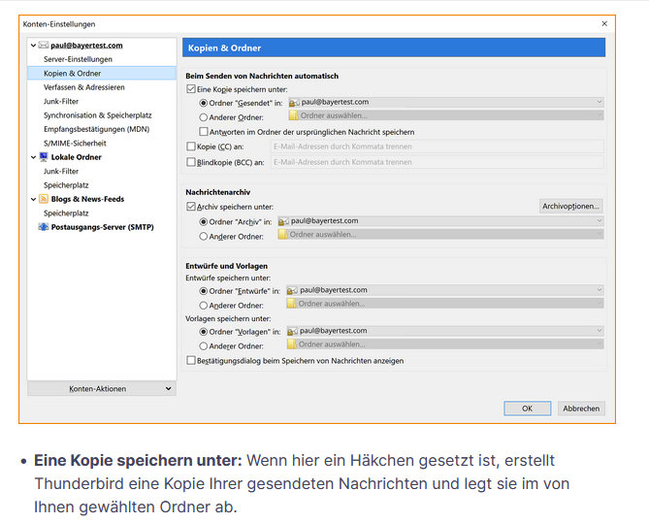Close the Konten-Einstellungen dialog
This screenshot has height=523, width=649.
click(x=604, y=23)
